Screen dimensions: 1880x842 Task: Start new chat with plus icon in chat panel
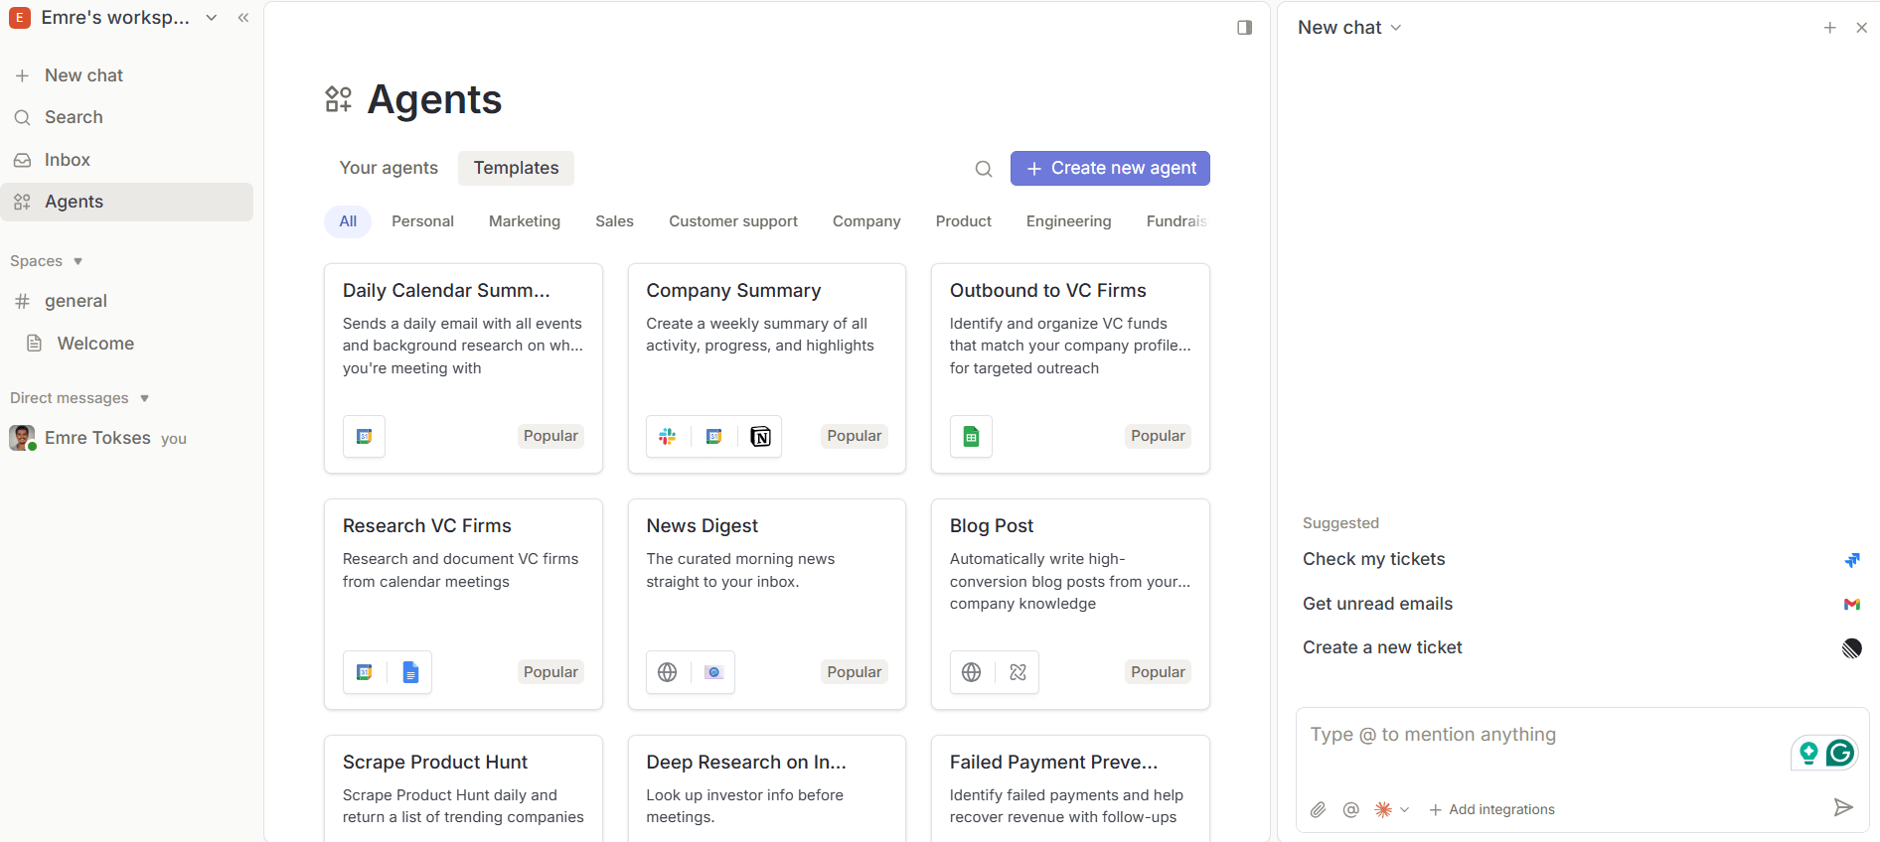pyautogui.click(x=1829, y=28)
